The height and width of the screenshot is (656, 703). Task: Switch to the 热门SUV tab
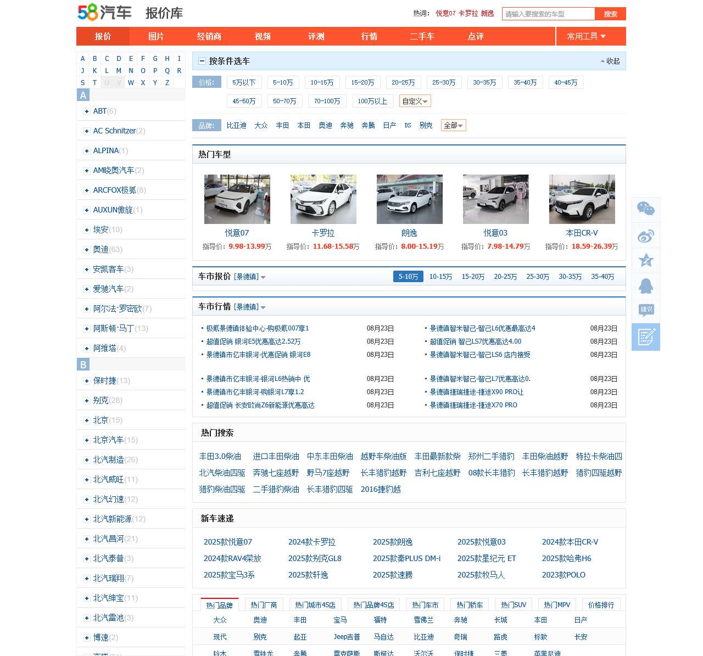pyautogui.click(x=513, y=605)
